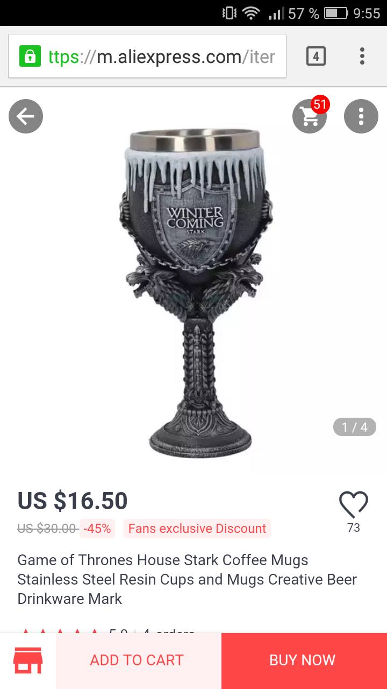The image size is (387, 689).
Task: Tap the Game of Thrones product title
Action: tap(187, 579)
